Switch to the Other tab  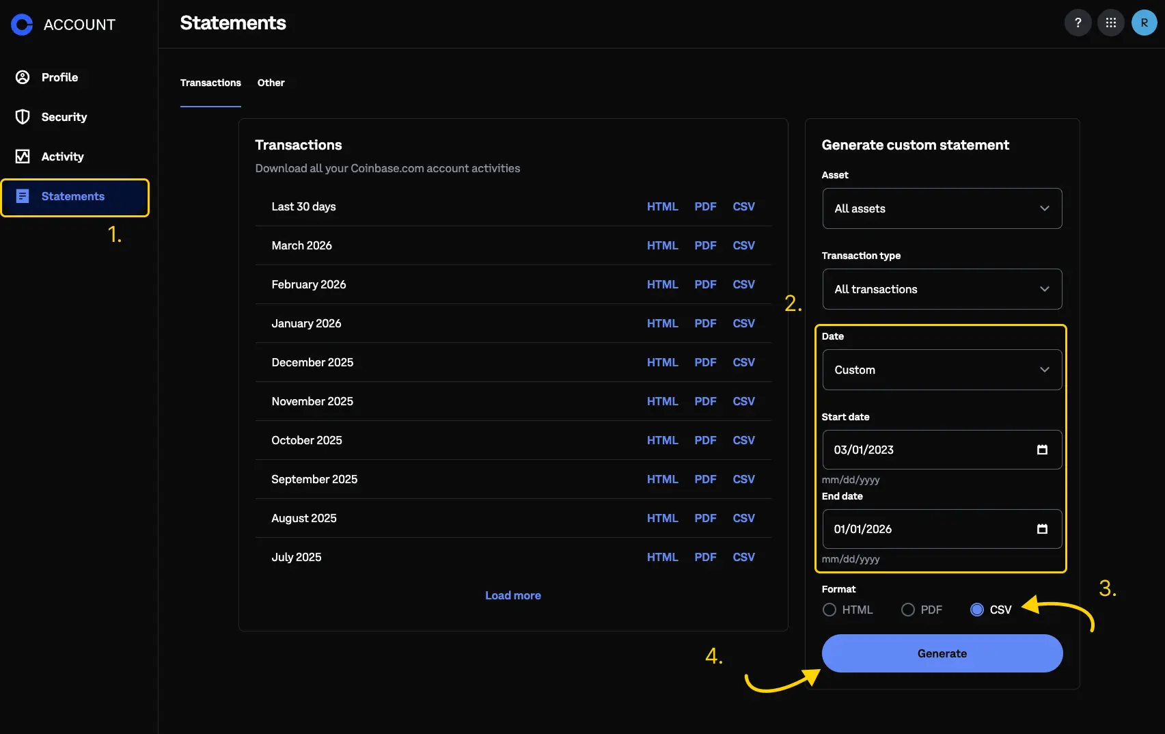[x=271, y=83]
